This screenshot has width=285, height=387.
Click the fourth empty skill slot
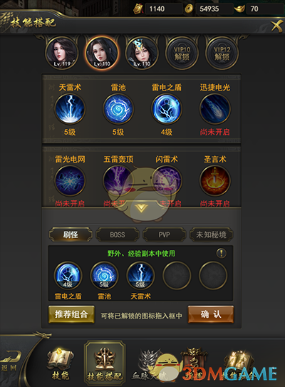pos(177,275)
